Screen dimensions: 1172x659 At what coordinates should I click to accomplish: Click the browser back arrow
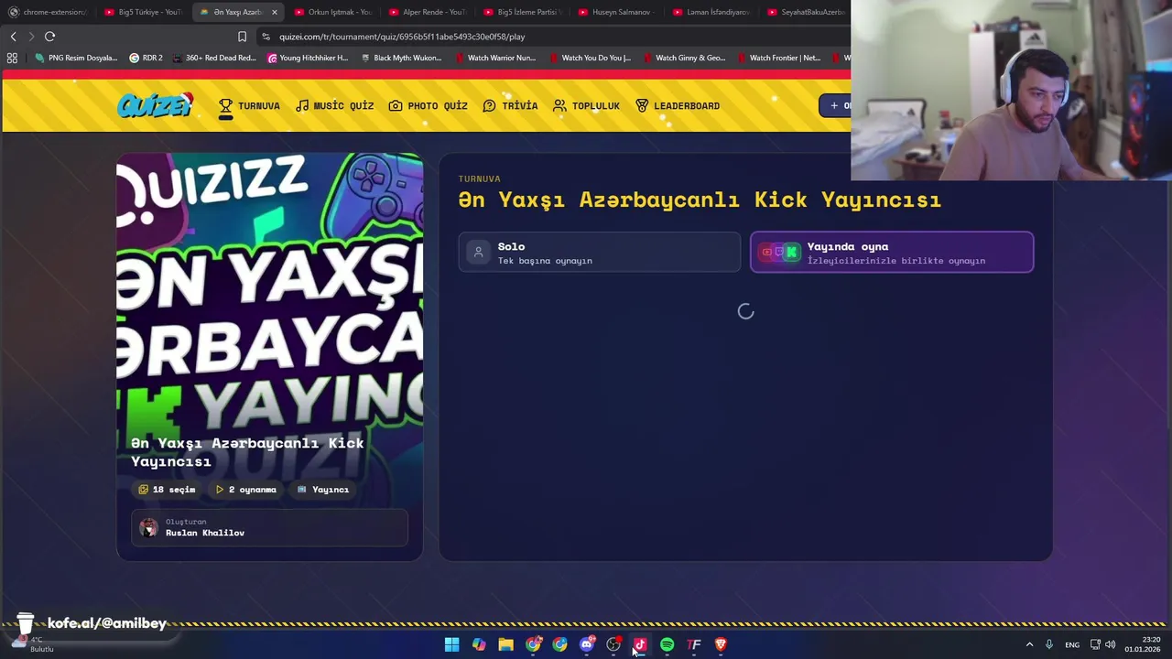pos(13,37)
